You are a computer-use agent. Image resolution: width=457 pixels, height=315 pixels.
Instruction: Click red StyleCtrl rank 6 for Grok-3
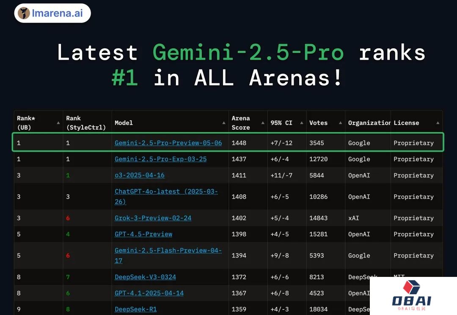pyautogui.click(x=68, y=218)
